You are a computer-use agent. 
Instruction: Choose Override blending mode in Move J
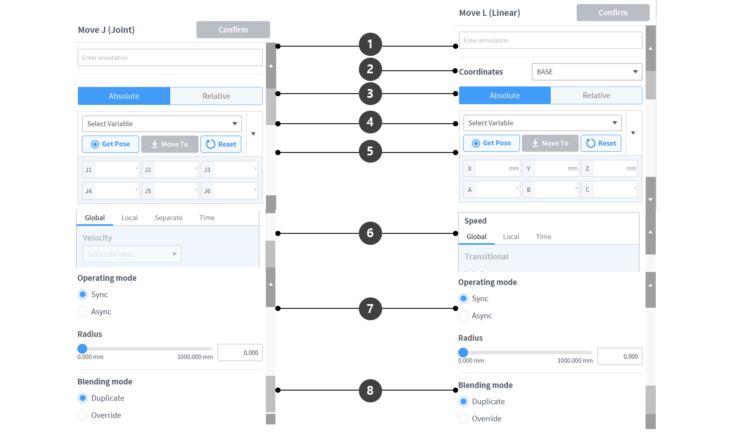[83, 415]
